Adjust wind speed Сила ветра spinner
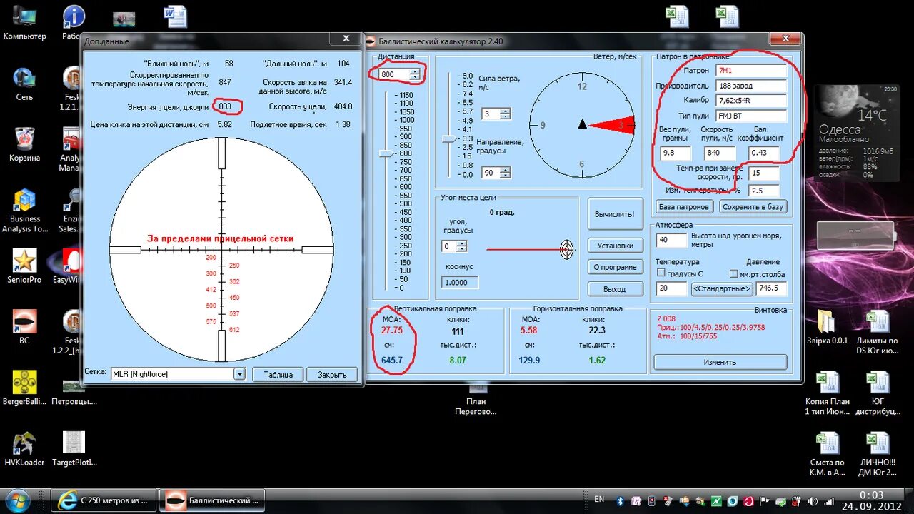The height and width of the screenshot is (514, 914). (x=506, y=114)
